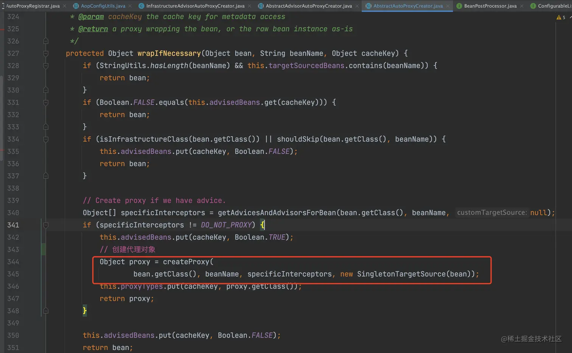Switch to the AutoProxyRegistrar.java tab
The width and height of the screenshot is (572, 353).
click(x=33, y=6)
